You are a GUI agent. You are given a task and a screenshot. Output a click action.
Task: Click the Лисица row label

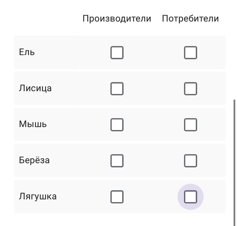[35, 88]
